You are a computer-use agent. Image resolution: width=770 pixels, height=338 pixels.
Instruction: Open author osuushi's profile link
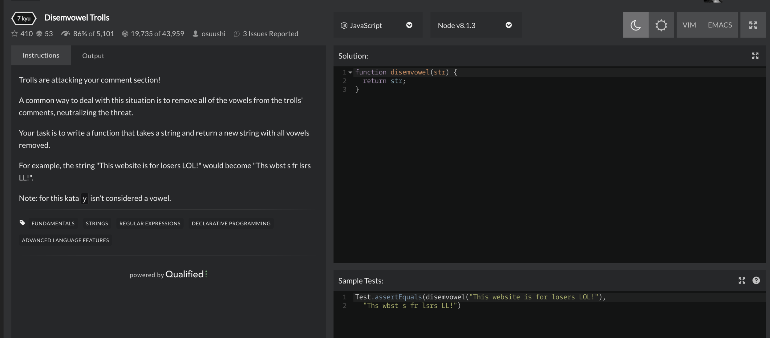(213, 34)
